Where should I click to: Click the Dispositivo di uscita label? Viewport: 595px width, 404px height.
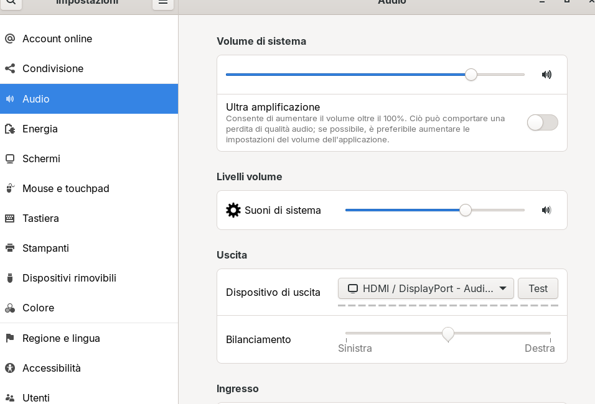(273, 293)
